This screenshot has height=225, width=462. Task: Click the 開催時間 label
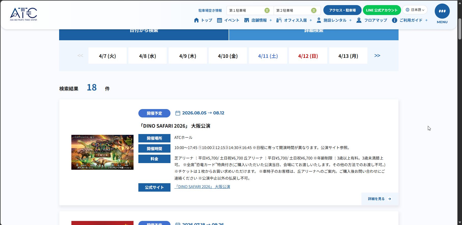click(154, 149)
